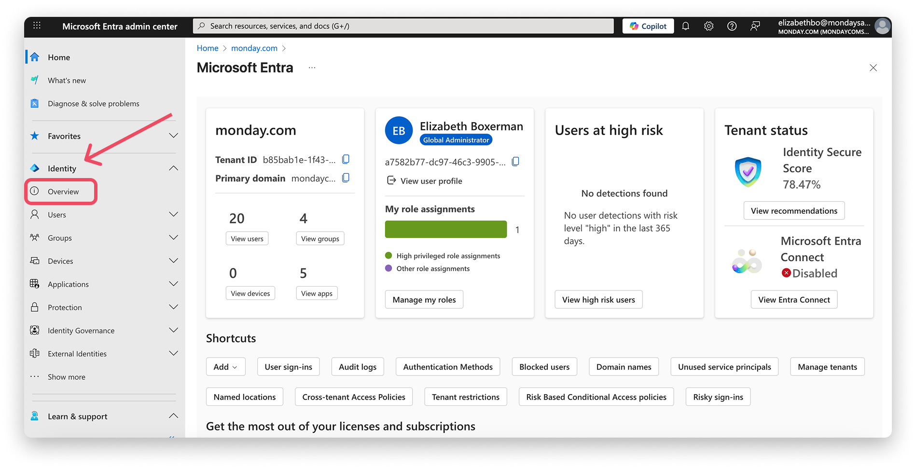916x469 pixels.
Task: Click the Identity diamond icon
Action: (35, 168)
